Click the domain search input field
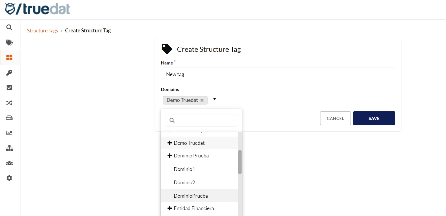 pyautogui.click(x=206, y=121)
